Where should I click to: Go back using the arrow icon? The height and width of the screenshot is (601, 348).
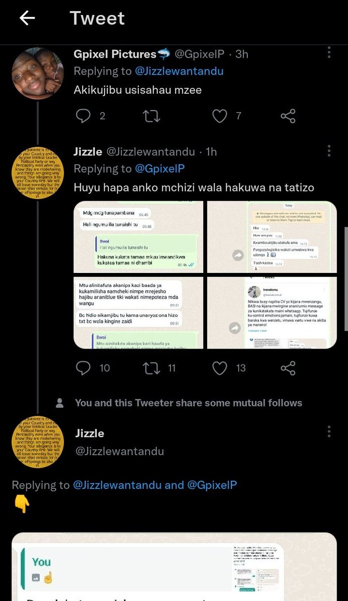click(x=27, y=18)
